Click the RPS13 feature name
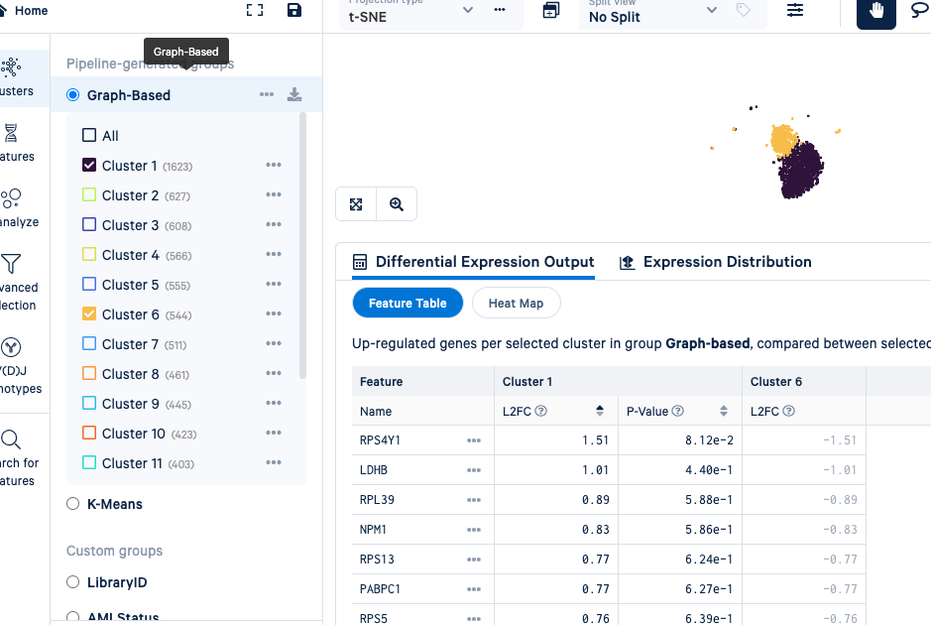 point(377,560)
